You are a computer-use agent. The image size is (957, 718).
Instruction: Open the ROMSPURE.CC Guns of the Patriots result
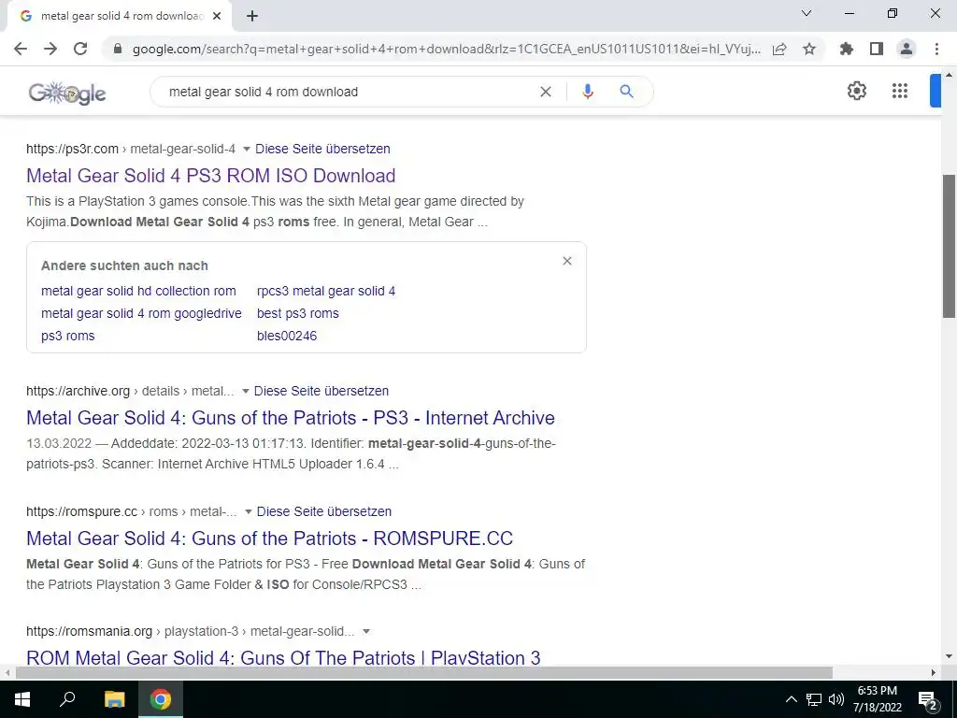tap(269, 538)
